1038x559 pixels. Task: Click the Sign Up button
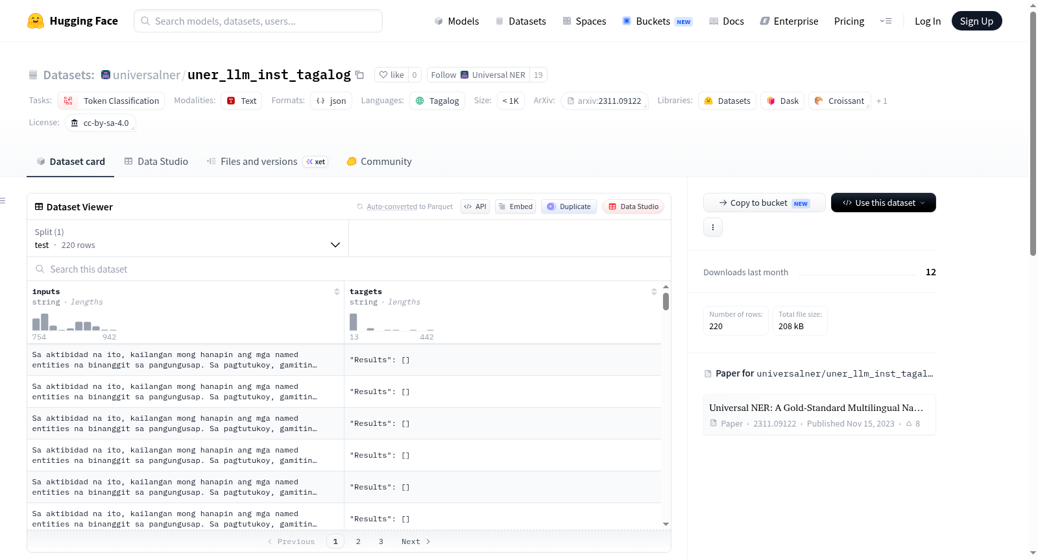(976, 21)
